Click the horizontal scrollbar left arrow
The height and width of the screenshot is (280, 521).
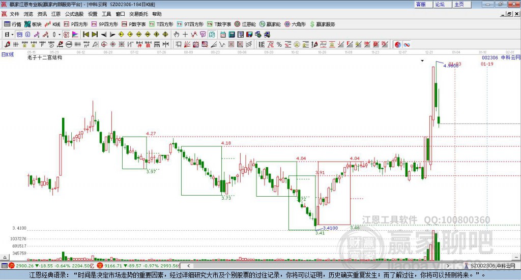[x=188, y=266]
